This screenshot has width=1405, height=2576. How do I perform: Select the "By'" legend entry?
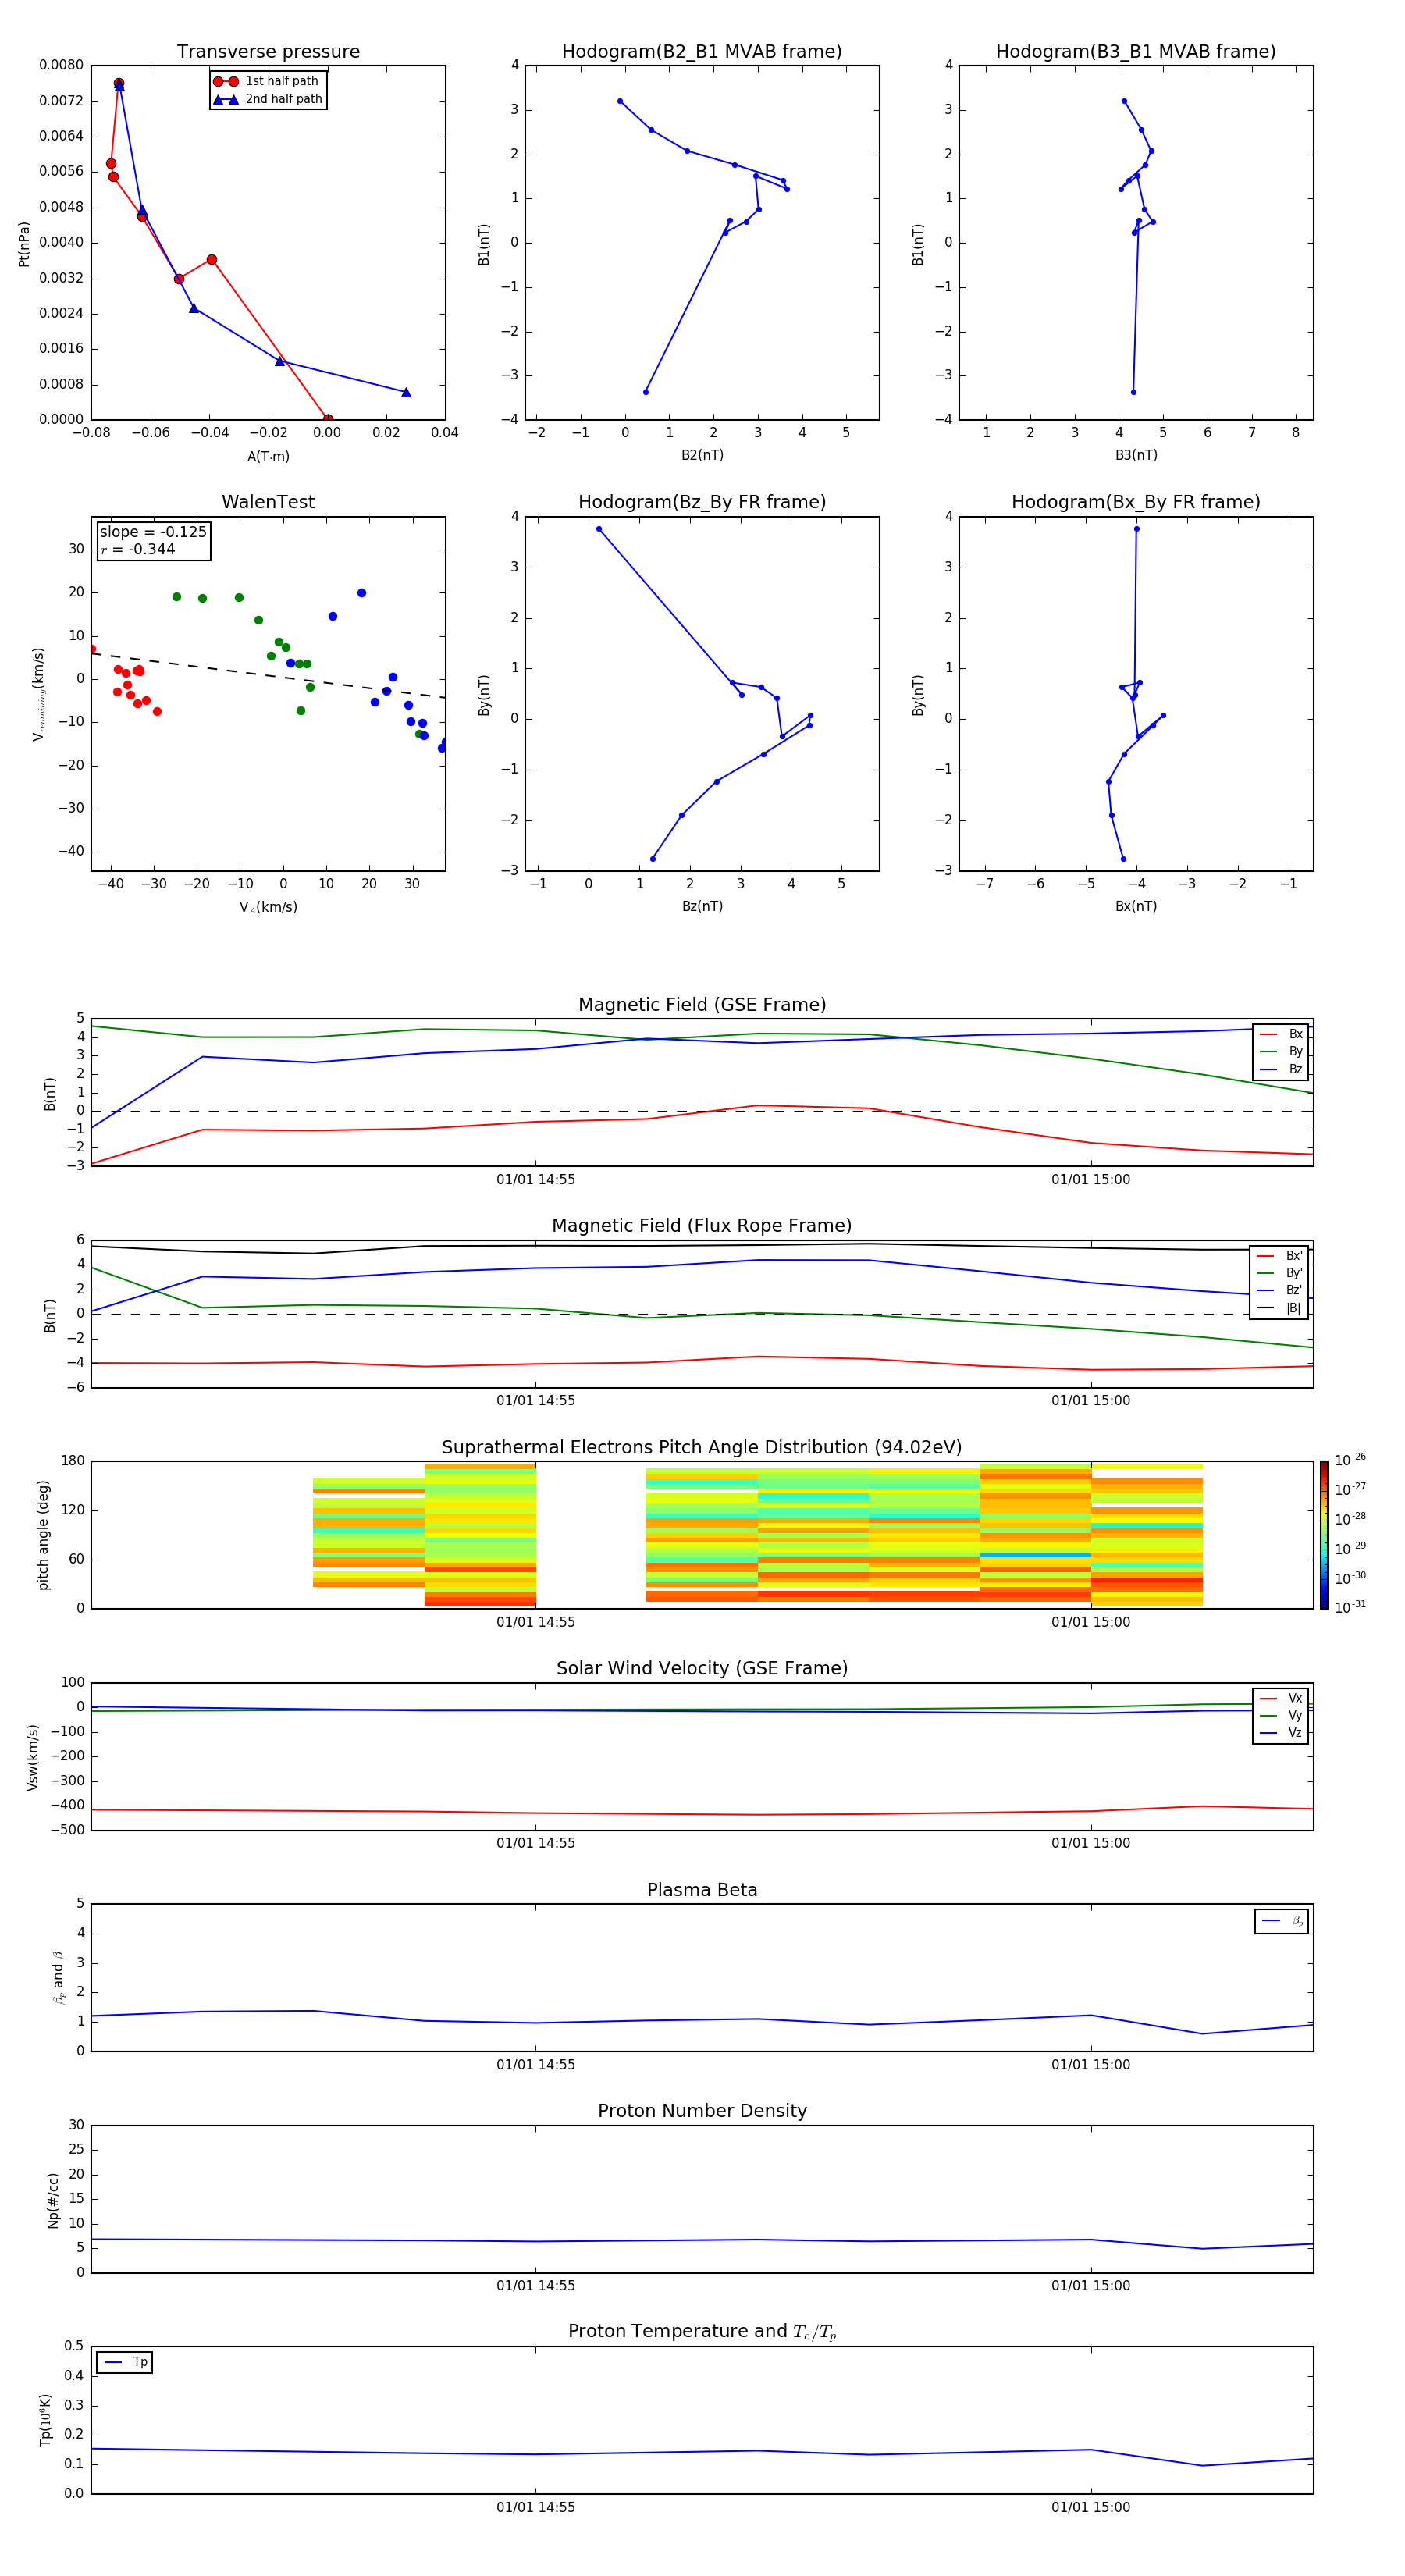[1280, 1273]
